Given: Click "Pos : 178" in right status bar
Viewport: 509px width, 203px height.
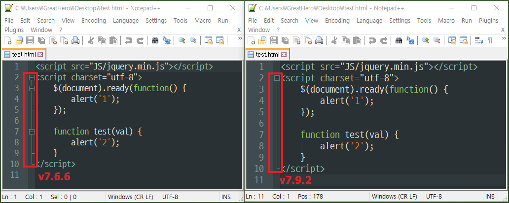Looking at the screenshot, I should (x=311, y=197).
